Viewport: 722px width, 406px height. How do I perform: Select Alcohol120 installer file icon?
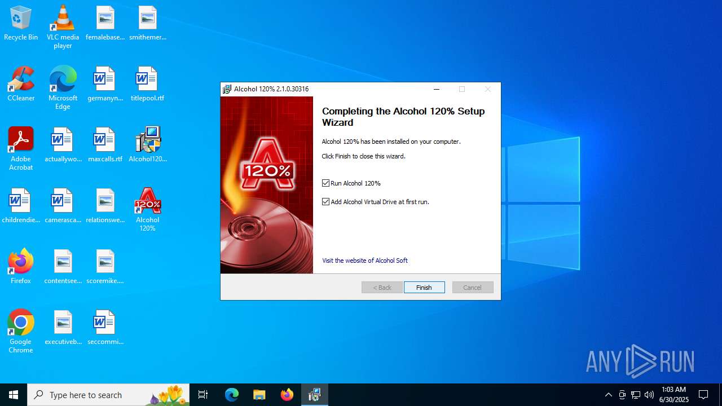point(147,145)
